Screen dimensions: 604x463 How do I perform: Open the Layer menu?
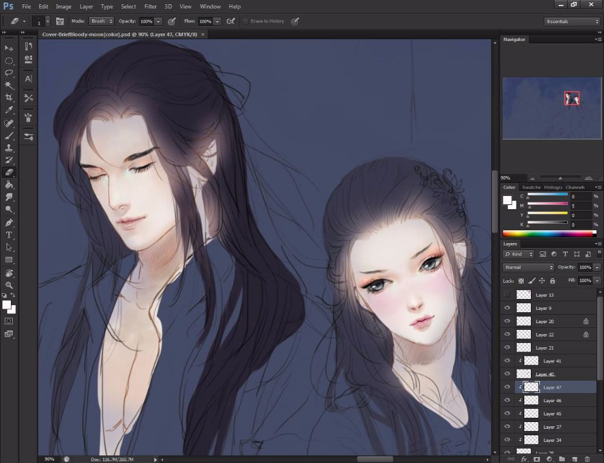point(86,7)
